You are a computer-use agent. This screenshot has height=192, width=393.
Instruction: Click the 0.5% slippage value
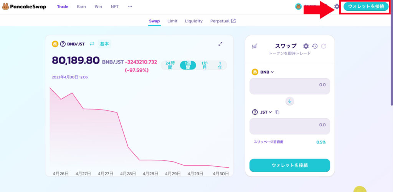321,142
